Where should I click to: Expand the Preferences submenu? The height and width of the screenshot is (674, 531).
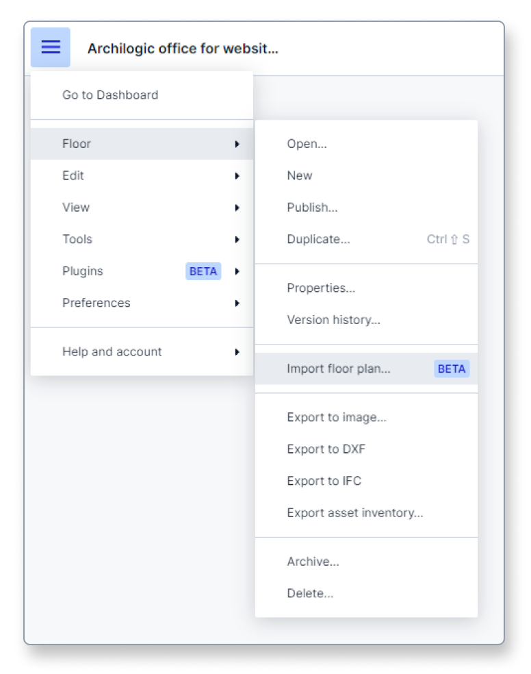[142, 303]
